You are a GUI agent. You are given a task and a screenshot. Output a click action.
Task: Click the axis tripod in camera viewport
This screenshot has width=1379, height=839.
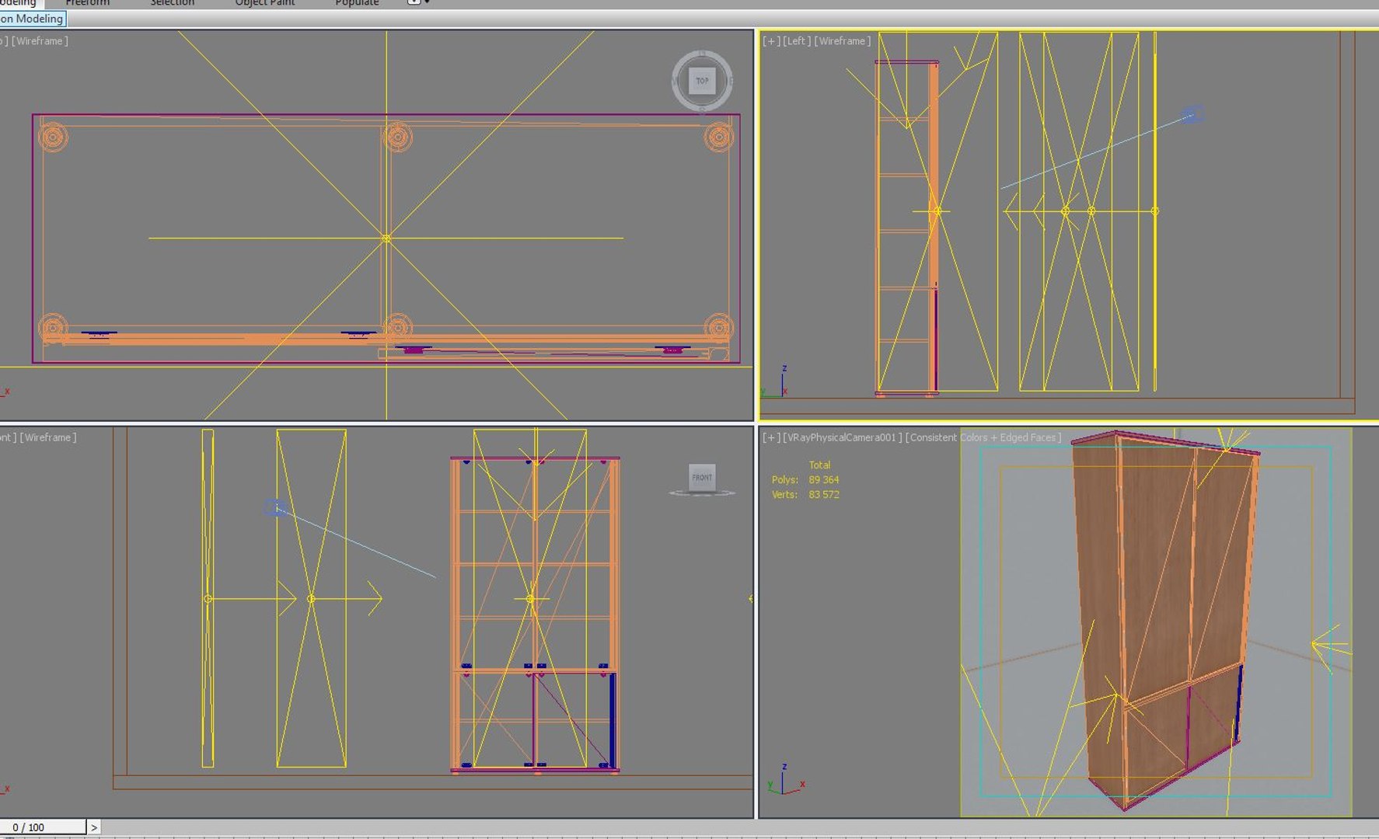786,779
